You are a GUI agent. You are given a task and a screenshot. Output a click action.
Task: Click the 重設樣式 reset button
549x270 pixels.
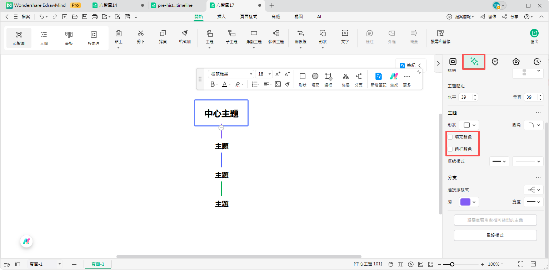pos(495,235)
